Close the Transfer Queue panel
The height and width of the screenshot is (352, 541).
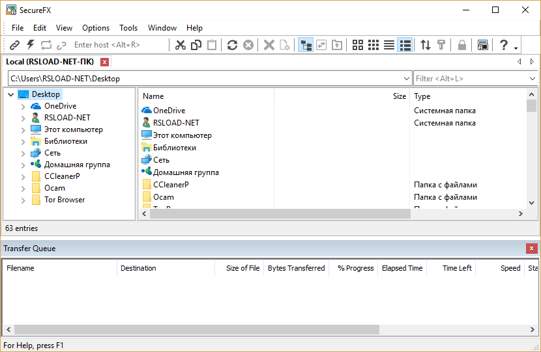[x=531, y=249]
